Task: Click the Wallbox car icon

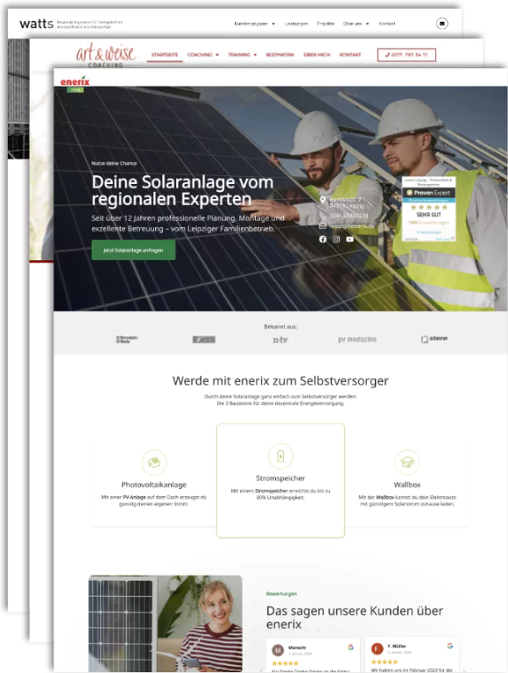Action: tap(406, 463)
